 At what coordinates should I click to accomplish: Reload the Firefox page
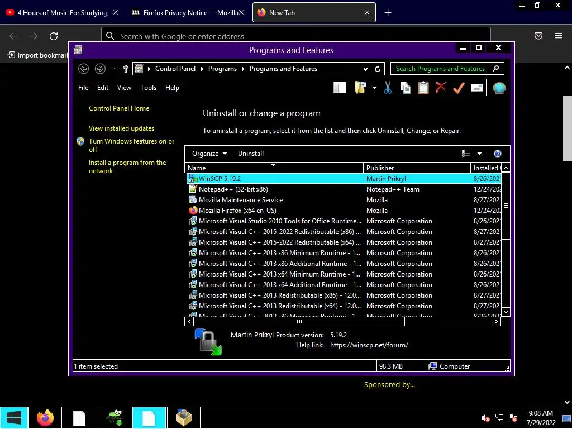pyautogui.click(x=54, y=36)
